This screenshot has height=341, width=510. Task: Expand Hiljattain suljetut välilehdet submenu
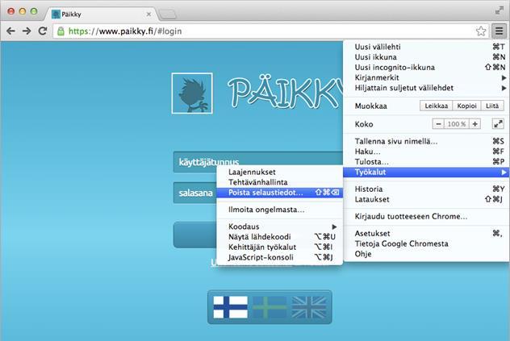coord(426,88)
